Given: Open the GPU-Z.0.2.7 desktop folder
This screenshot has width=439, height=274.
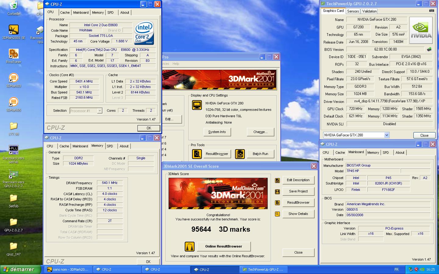Looking at the screenshot, I should [x=13, y=222].
